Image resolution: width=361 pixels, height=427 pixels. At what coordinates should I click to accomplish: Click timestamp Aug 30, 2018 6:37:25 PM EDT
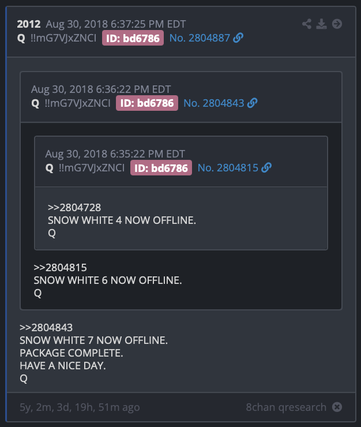pyautogui.click(x=116, y=24)
